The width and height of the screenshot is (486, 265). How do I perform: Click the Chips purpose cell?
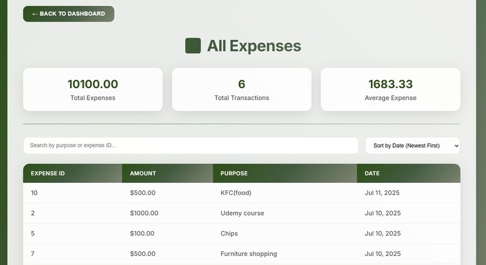click(285, 234)
